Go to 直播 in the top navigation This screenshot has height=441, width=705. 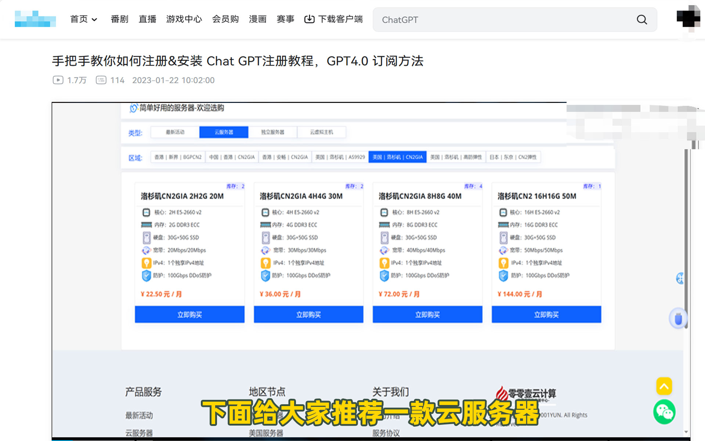click(x=147, y=19)
